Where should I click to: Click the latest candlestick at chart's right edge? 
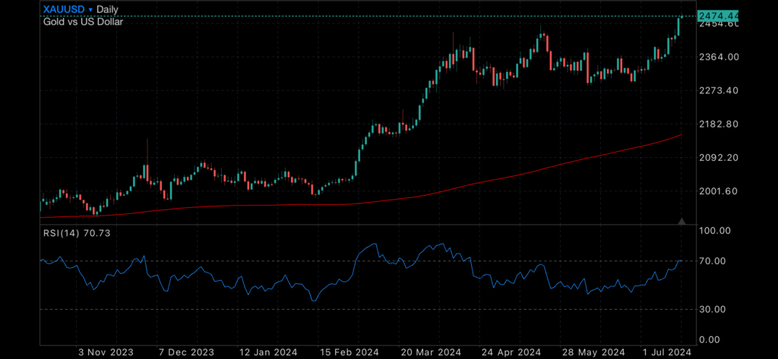tap(682, 17)
